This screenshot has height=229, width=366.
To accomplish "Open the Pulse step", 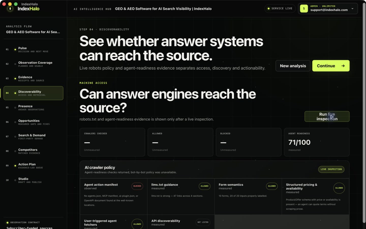I will (33, 49).
